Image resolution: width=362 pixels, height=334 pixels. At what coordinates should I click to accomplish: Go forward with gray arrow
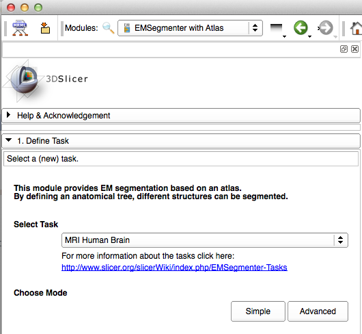coord(325,28)
